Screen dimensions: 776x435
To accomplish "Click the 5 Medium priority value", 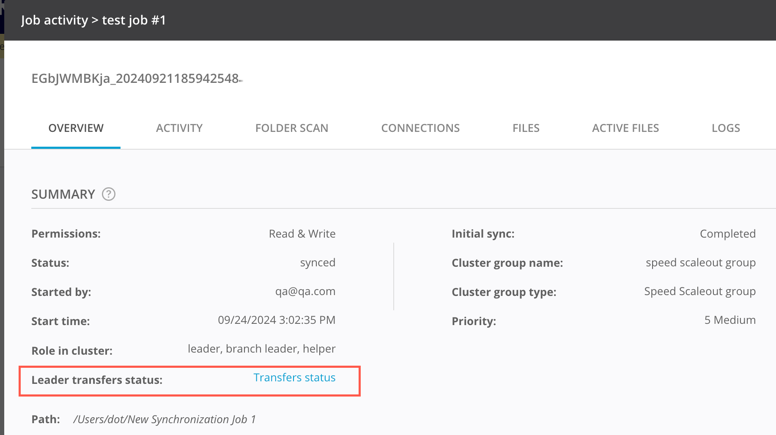I will pyautogui.click(x=730, y=320).
